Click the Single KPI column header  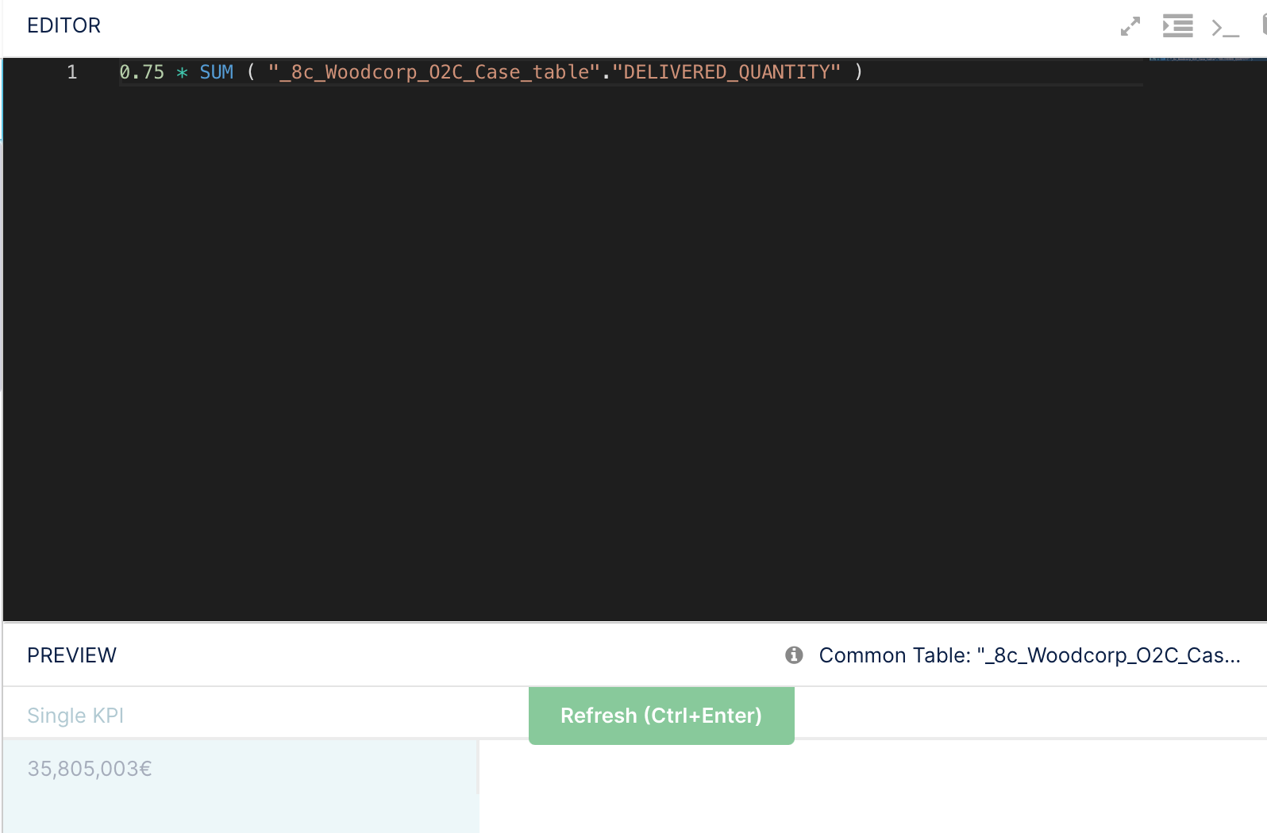pos(75,716)
